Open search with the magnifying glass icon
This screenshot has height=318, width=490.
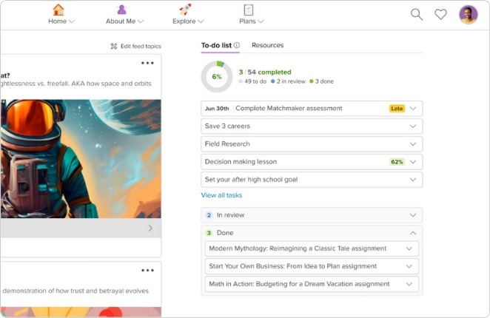pos(417,15)
